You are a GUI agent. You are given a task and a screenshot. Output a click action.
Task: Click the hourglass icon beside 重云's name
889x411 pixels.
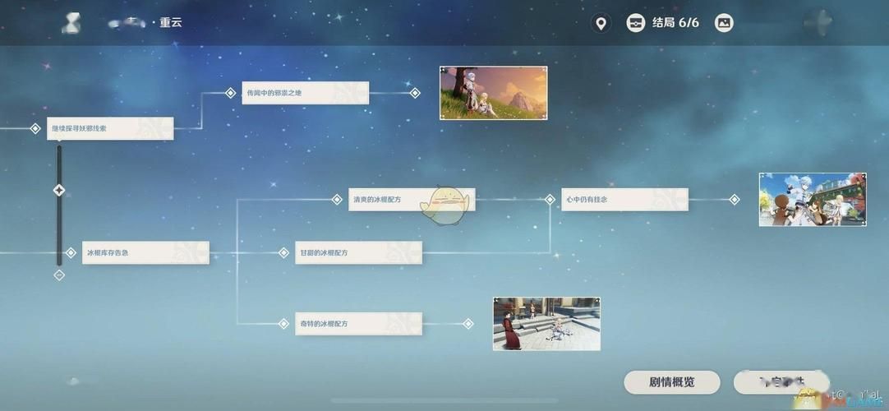pyautogui.click(x=71, y=23)
